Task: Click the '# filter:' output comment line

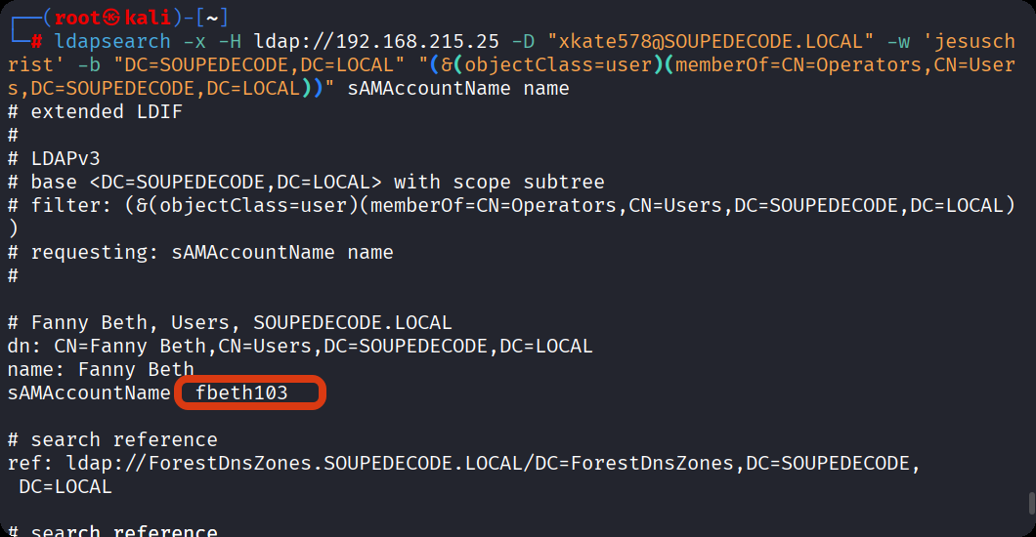Action: (508, 206)
